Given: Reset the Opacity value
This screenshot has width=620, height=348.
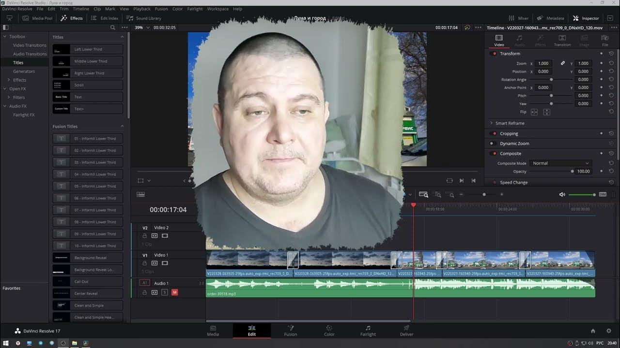Looking at the screenshot, I should pos(611,171).
